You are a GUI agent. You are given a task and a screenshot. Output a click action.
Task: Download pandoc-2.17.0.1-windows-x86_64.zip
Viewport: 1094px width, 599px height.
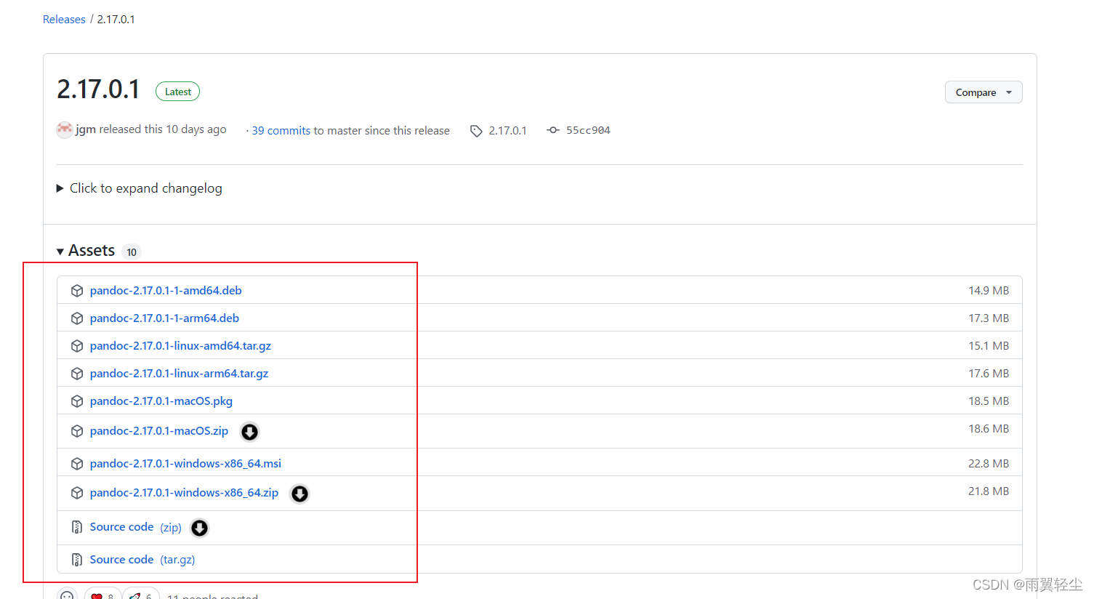point(184,493)
